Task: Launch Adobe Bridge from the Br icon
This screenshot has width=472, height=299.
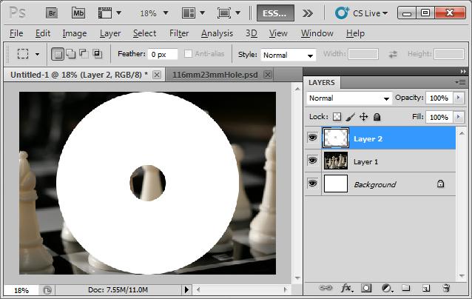Action: [52, 13]
